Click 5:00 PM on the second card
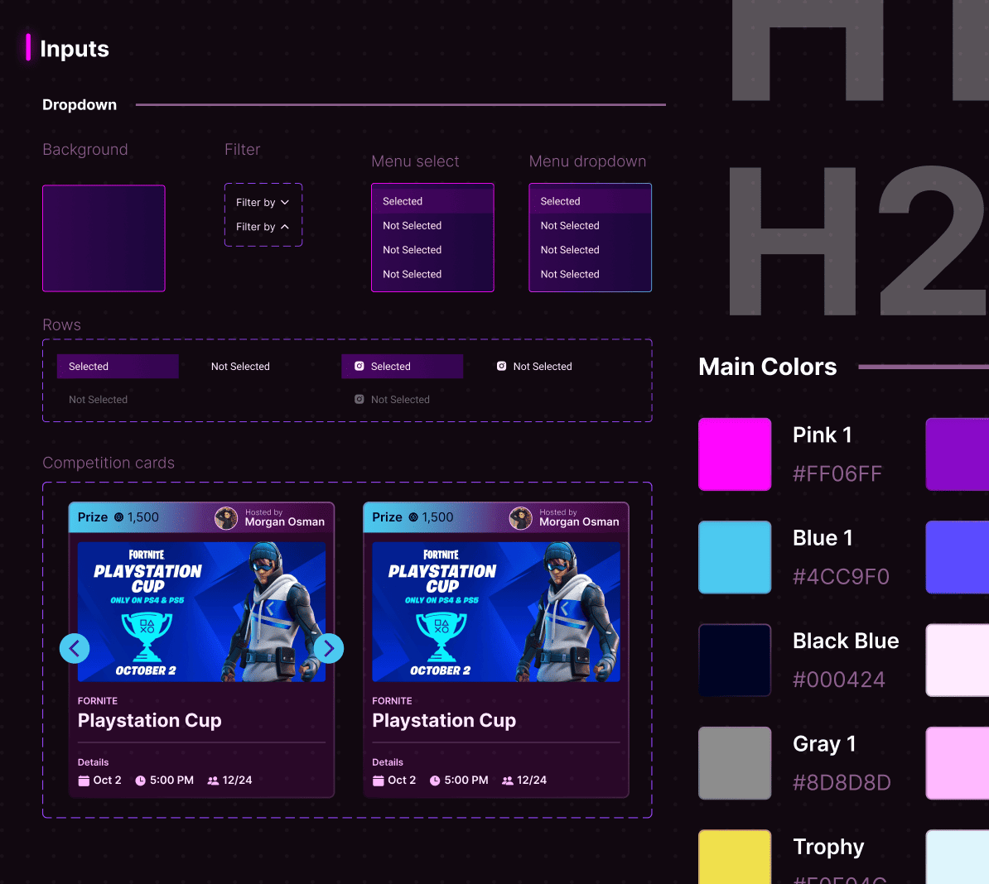The width and height of the screenshot is (989, 884). [x=466, y=780]
